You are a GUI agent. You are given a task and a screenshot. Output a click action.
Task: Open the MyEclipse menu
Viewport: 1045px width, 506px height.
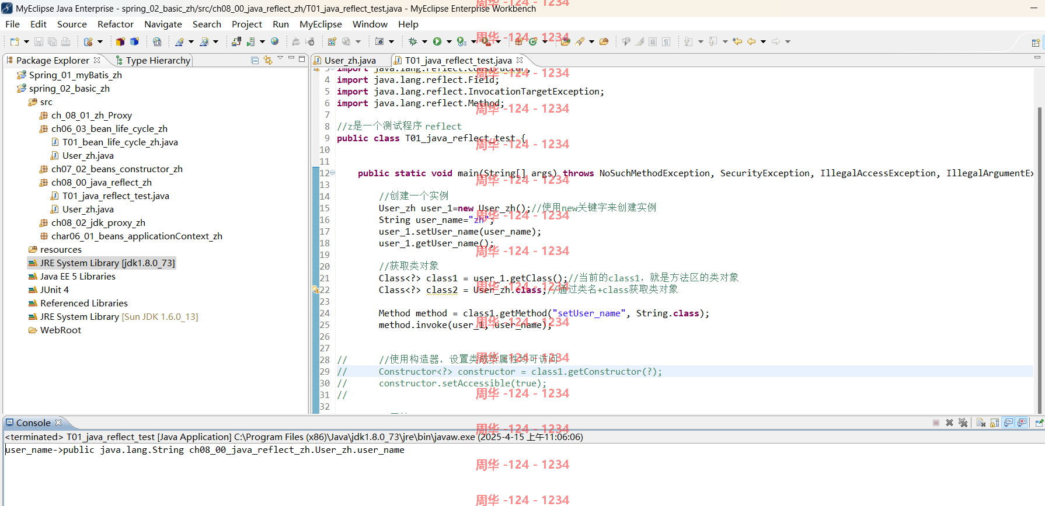[321, 24]
